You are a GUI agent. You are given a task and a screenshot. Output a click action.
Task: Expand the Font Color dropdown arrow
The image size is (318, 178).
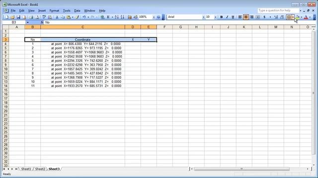pyautogui.click(x=310, y=17)
